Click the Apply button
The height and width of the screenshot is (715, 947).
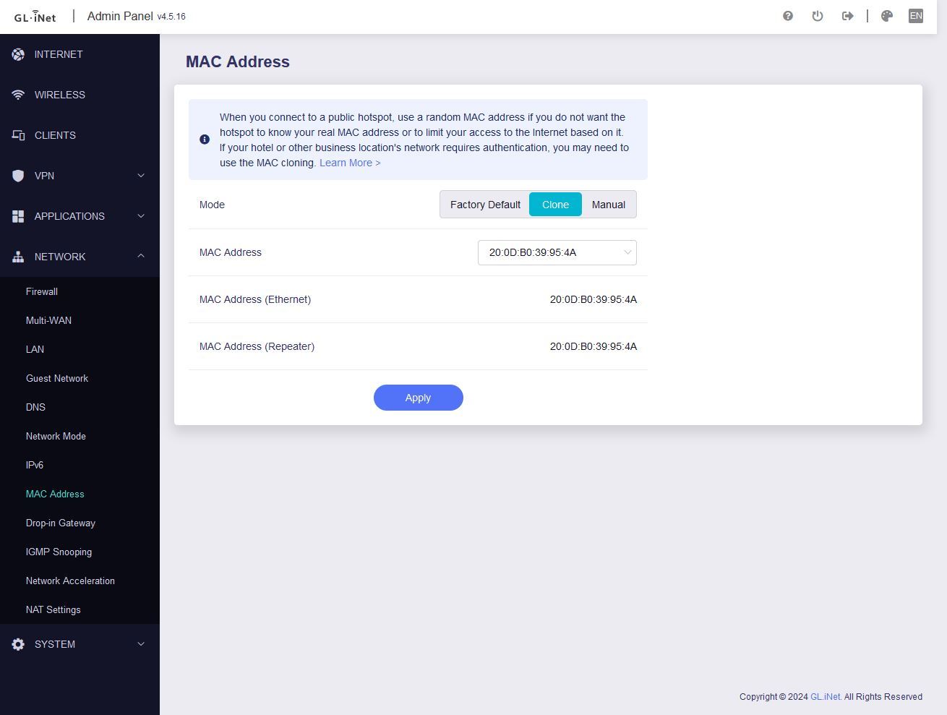[418, 398]
